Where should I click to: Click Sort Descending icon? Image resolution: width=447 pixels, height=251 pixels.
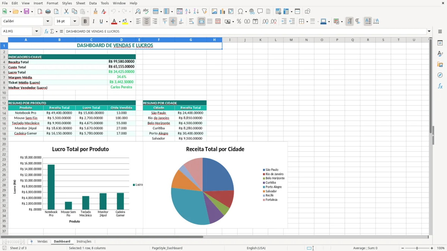[196, 12]
